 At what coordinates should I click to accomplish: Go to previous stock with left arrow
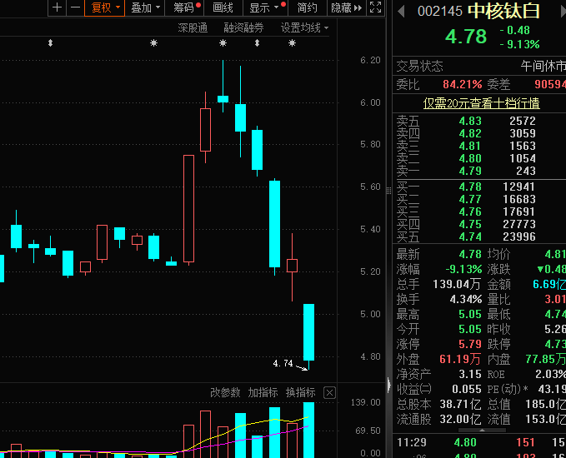point(401,11)
